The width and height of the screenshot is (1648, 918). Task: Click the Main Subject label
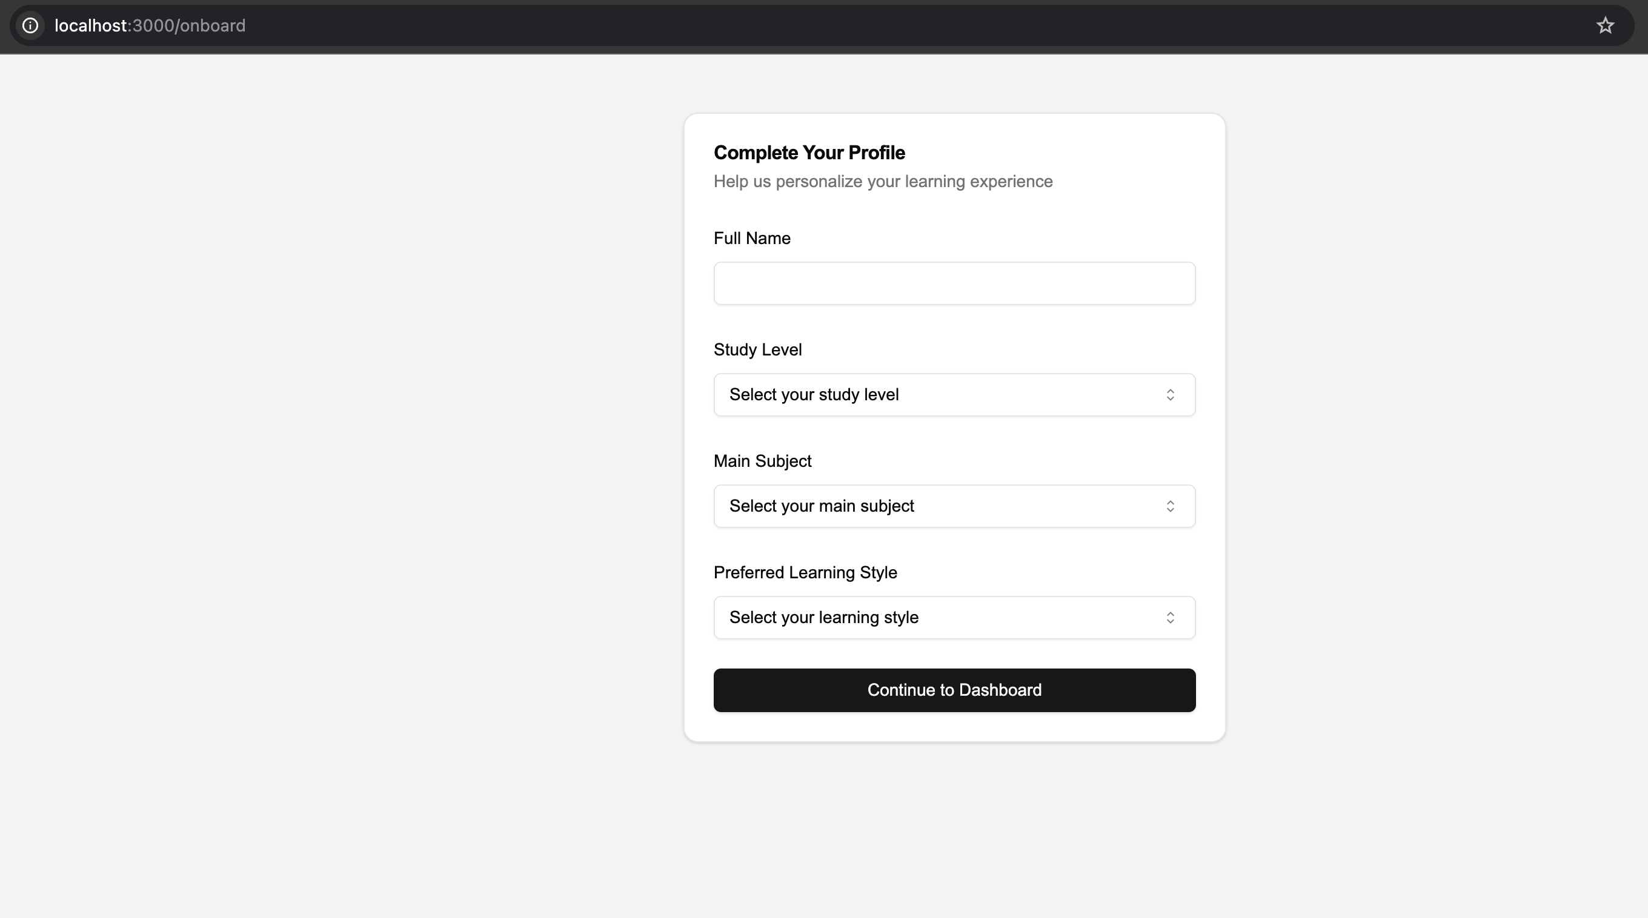pos(762,461)
